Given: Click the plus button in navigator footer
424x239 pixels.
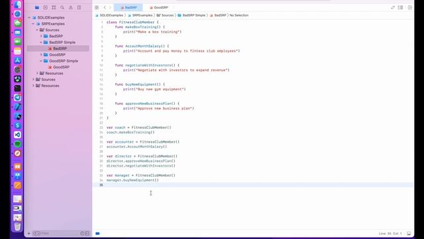Looking at the screenshot, I should point(29,233).
